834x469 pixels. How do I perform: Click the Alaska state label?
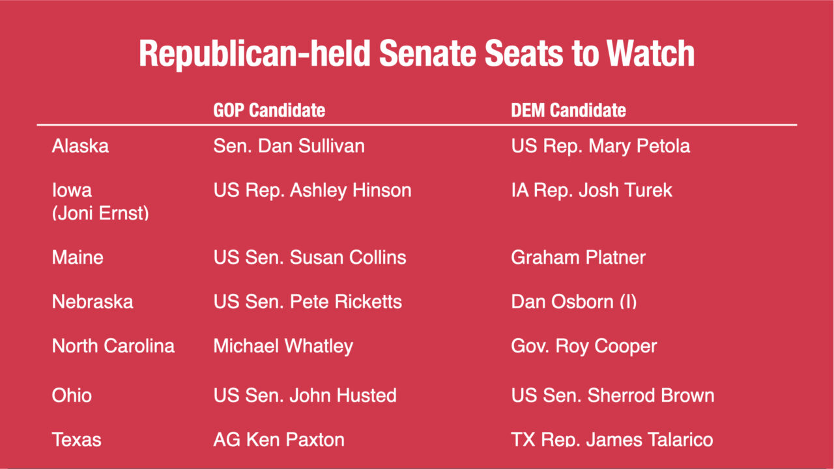(x=80, y=146)
